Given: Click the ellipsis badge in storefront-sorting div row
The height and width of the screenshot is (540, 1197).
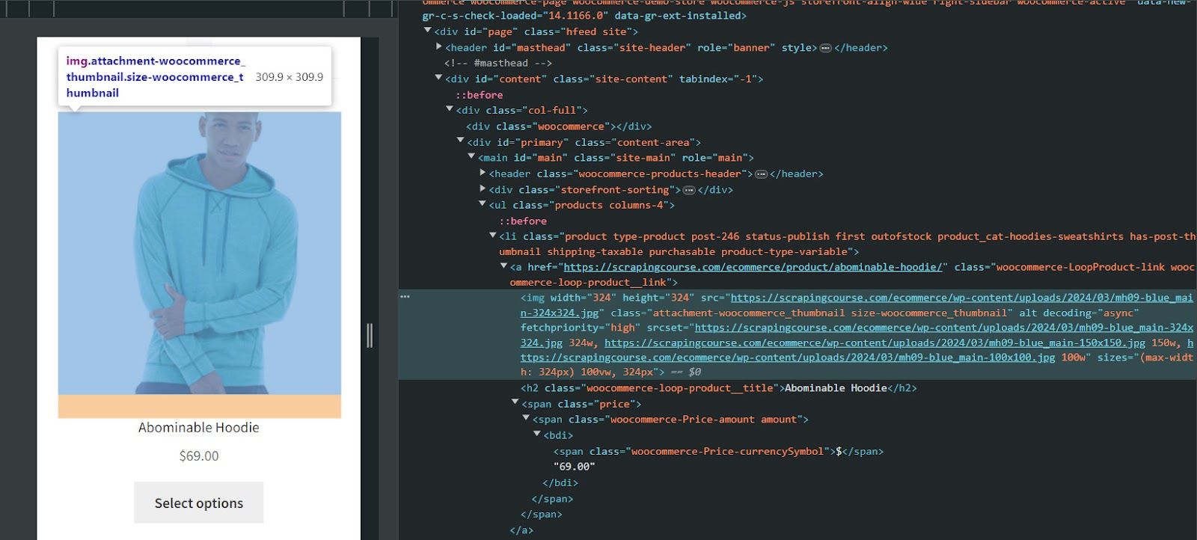Looking at the screenshot, I should click(689, 190).
